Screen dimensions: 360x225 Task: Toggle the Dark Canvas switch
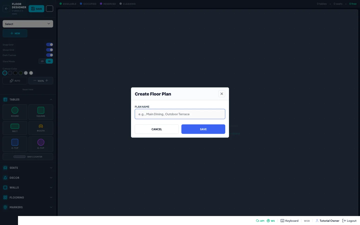click(49, 55)
